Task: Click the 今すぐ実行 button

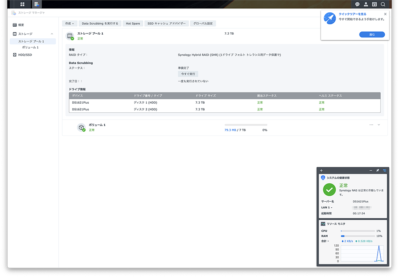Action: click(x=188, y=74)
